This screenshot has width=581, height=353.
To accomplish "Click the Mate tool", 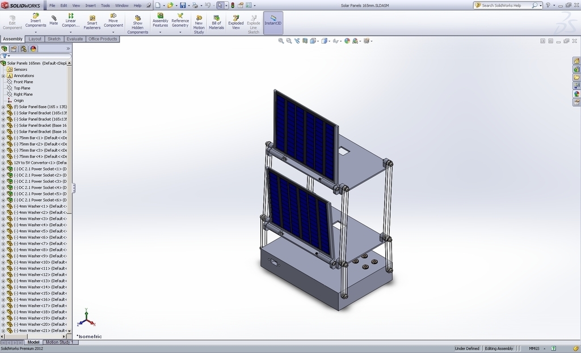I will pyautogui.click(x=53, y=20).
